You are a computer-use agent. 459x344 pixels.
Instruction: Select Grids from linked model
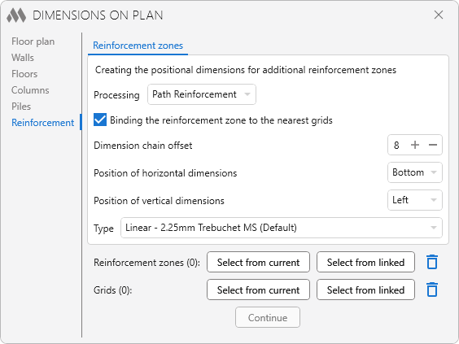[x=365, y=290]
